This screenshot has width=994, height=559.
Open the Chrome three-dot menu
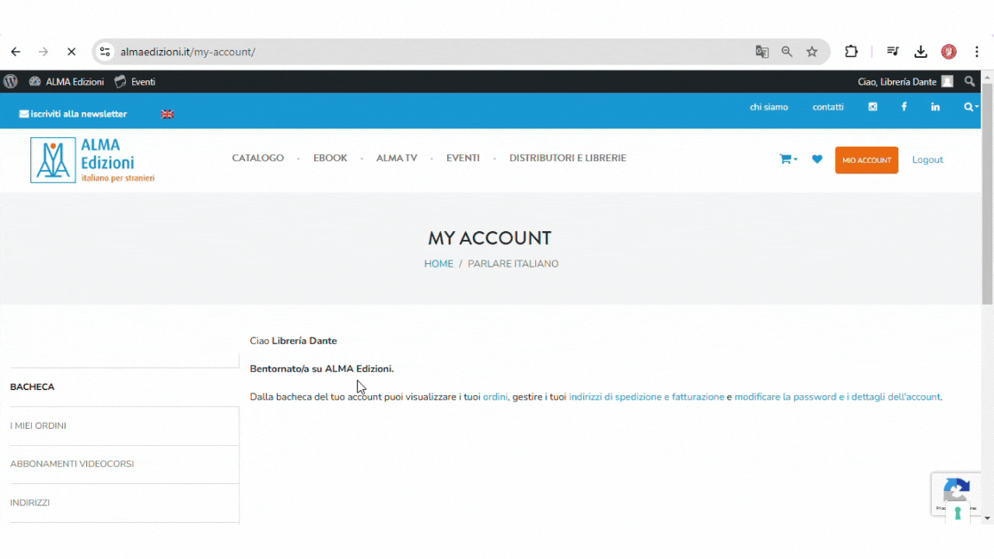pos(977,52)
